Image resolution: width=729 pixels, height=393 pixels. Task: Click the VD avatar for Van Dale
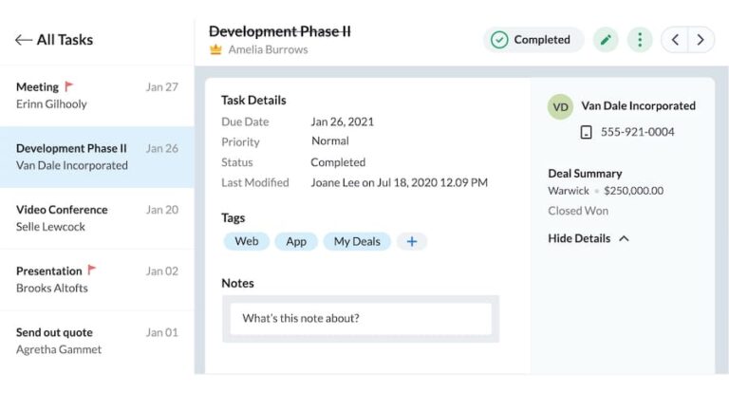(560, 106)
